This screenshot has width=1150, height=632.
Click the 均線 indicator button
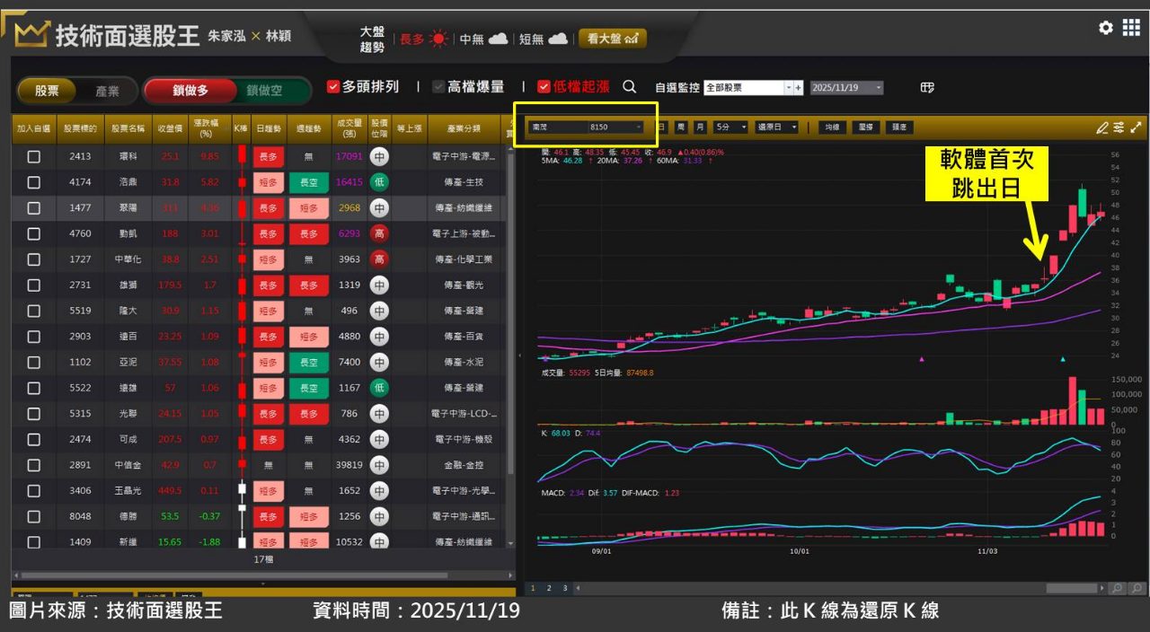pos(833,127)
